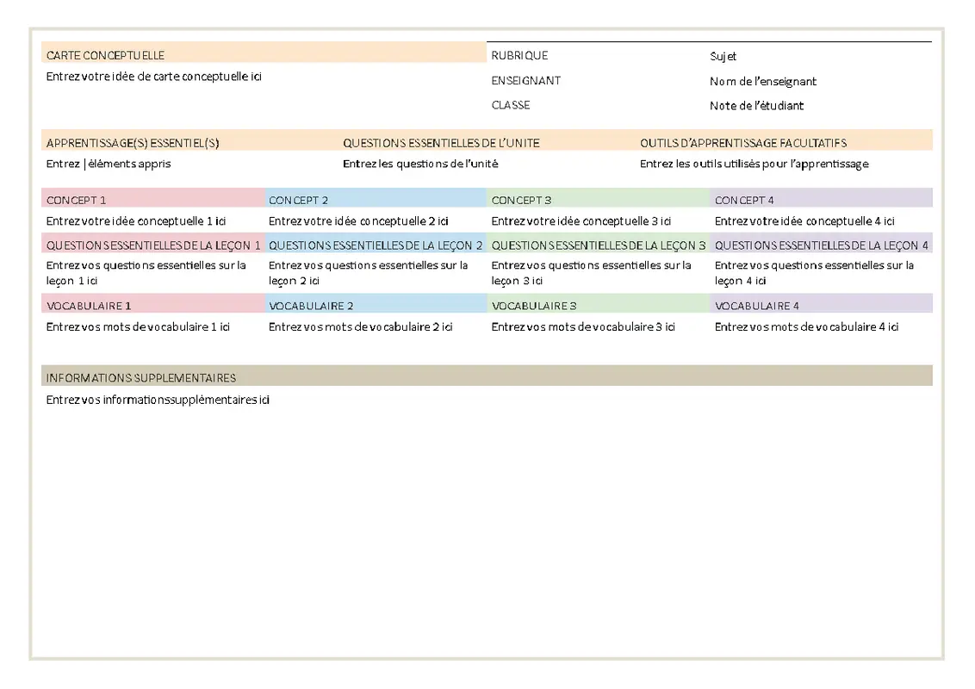Image resolution: width=975 pixels, height=689 pixels.
Task: Click the Sujet entry field
Action: click(x=723, y=57)
